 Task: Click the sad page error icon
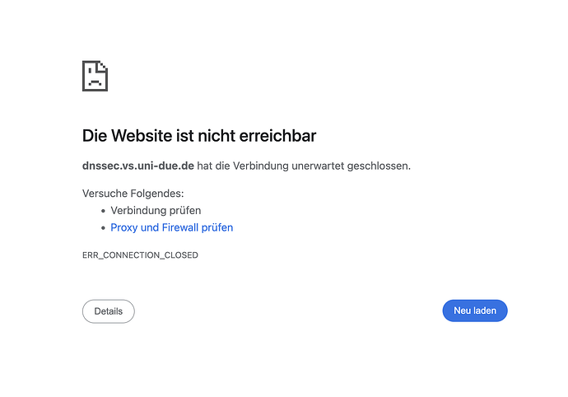coord(95,76)
